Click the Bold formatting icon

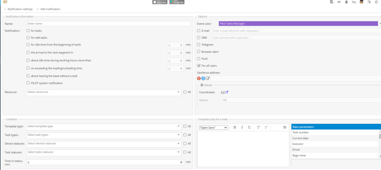coord(235,127)
